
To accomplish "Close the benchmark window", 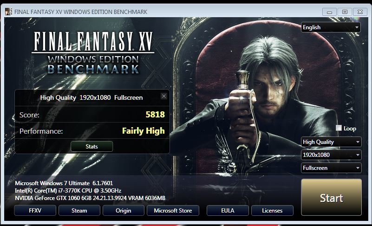I will pyautogui.click(x=360, y=12).
